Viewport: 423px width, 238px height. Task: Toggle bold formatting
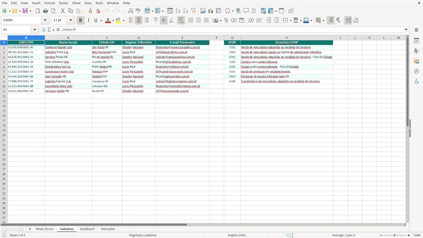click(x=80, y=20)
